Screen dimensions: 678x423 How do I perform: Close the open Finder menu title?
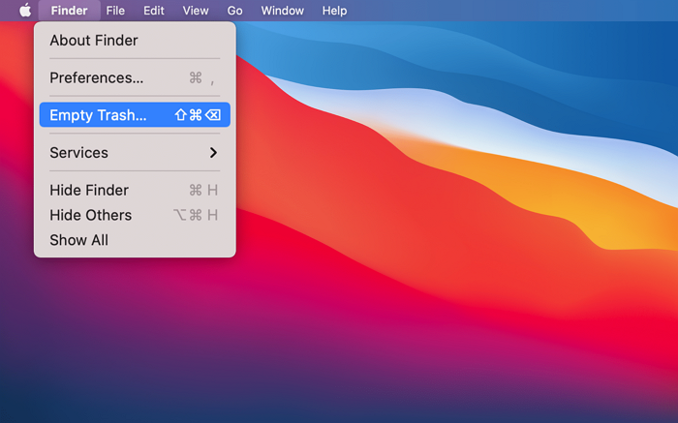pos(69,11)
